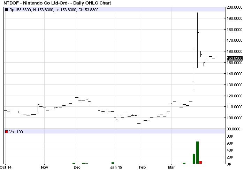Viewport: 244px width, 178px height.
Task: Click the 110.0000 price axis label
Action: click(235, 107)
